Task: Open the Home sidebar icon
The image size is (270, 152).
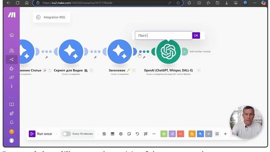Action: tap(11, 35)
